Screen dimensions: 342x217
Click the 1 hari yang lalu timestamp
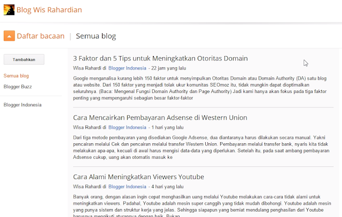point(167,127)
